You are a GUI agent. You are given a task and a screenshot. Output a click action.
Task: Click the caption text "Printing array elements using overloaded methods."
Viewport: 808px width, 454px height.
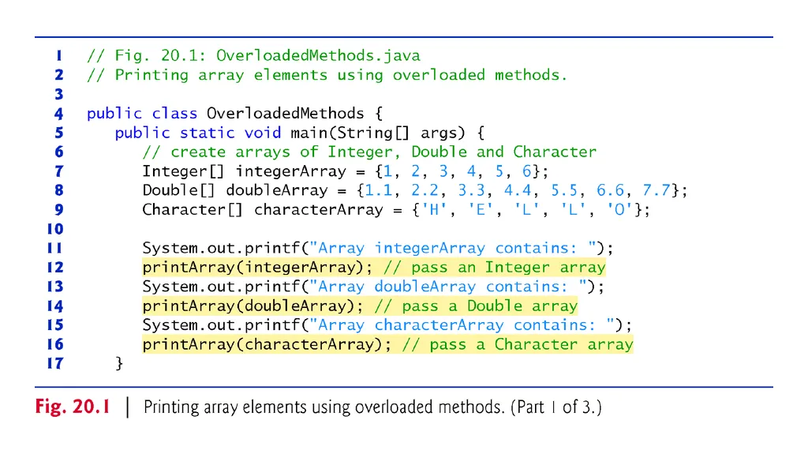click(324, 407)
